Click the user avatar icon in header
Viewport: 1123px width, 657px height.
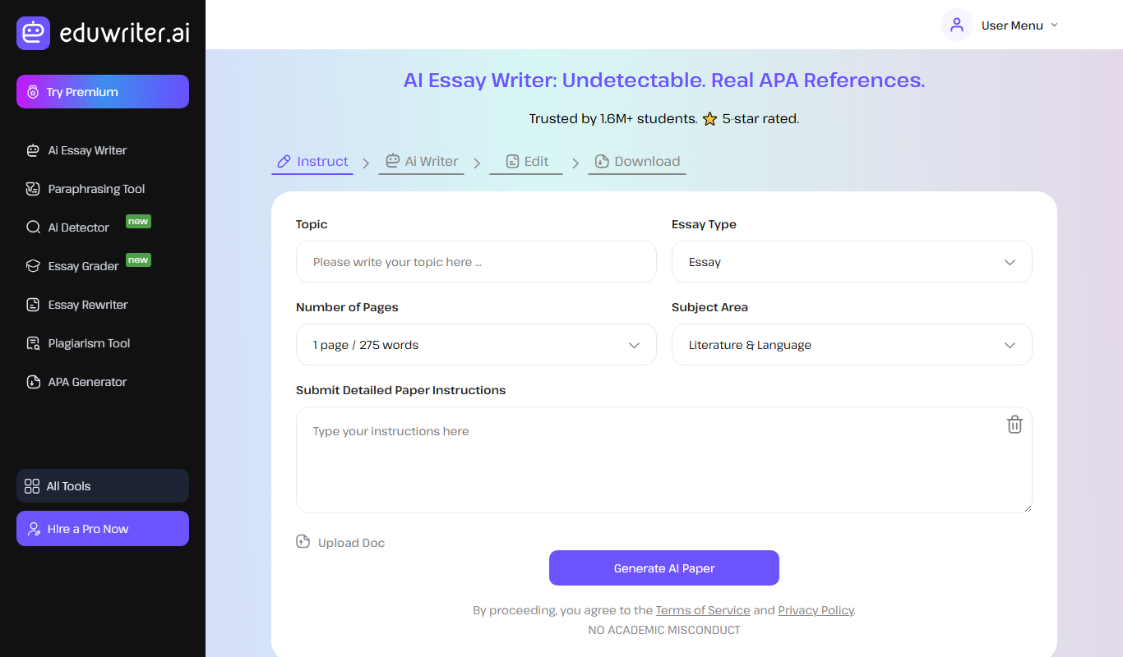point(957,25)
